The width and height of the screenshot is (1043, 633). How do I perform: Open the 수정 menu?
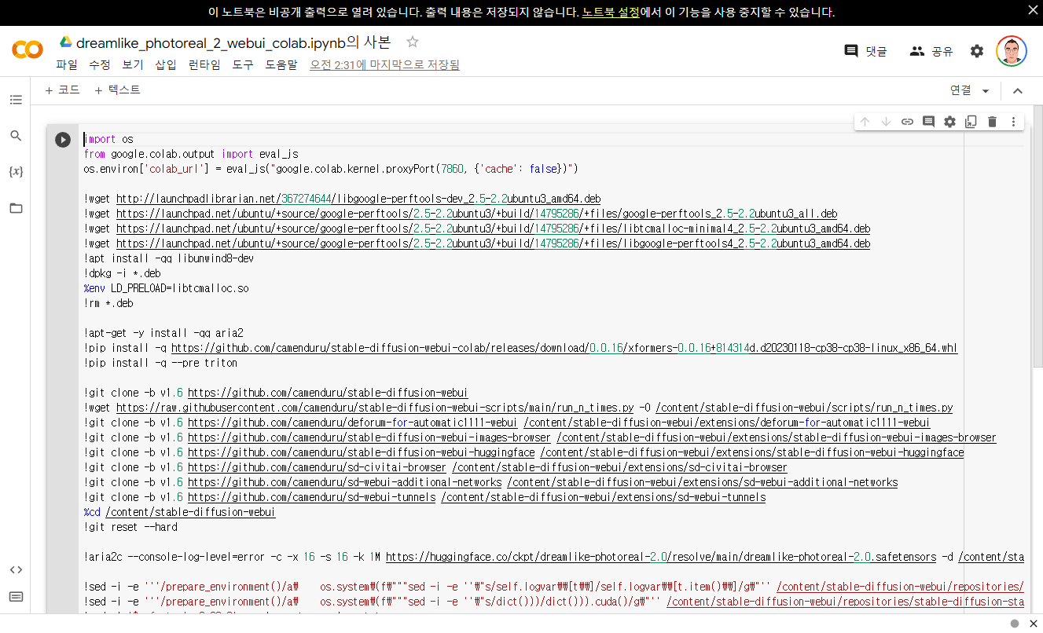pos(100,64)
